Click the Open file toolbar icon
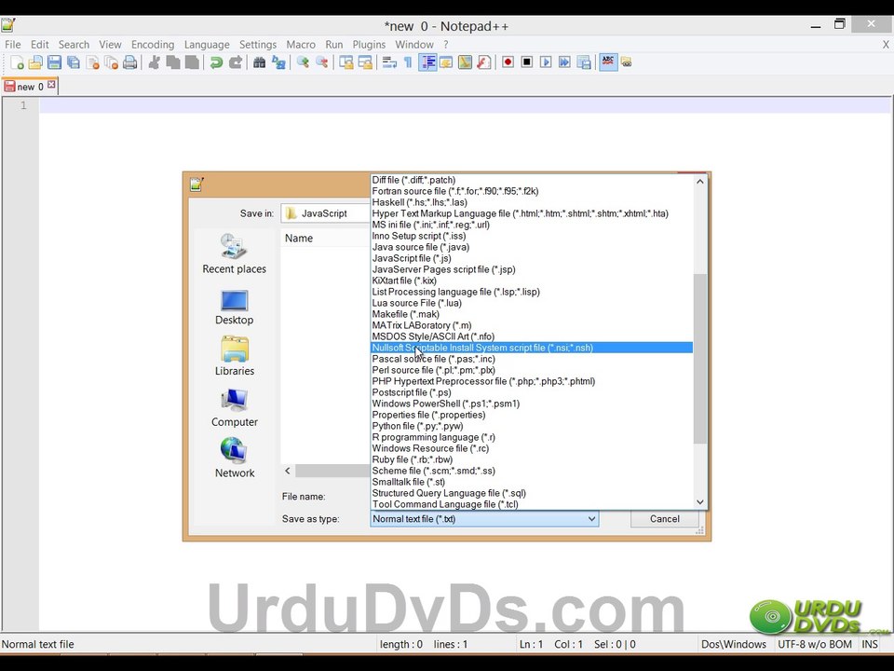This screenshot has width=894, height=671. [35, 62]
